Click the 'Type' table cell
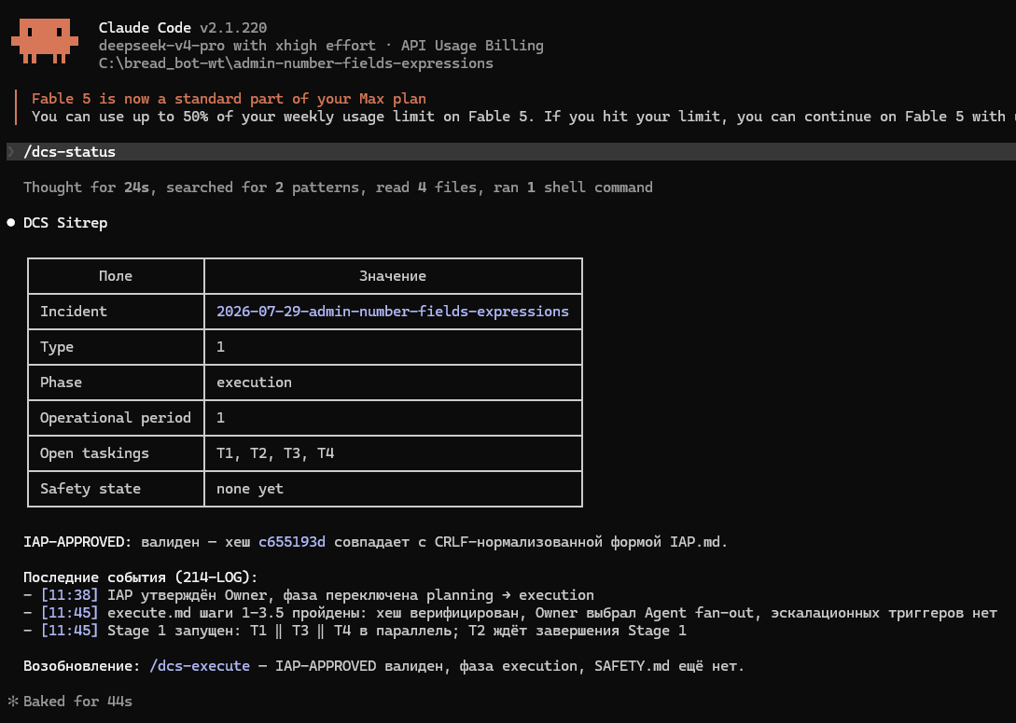Image resolution: width=1016 pixels, height=723 pixels. (x=116, y=347)
